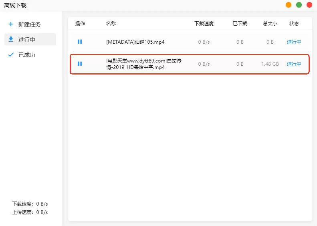This screenshot has height=226, width=317.
Task: Open 进行中 status link for 仙逆105.mp4
Action: tap(294, 42)
